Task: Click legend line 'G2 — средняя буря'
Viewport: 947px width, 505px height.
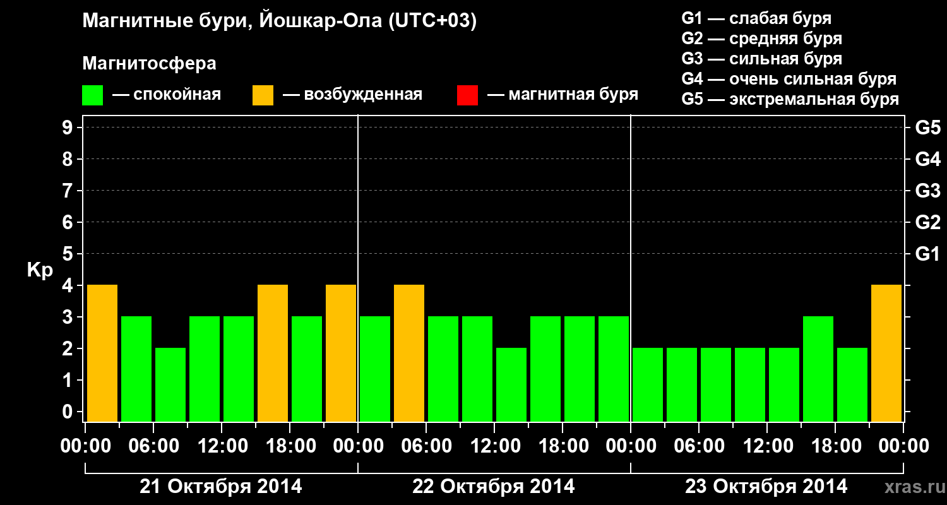Action: click(762, 39)
